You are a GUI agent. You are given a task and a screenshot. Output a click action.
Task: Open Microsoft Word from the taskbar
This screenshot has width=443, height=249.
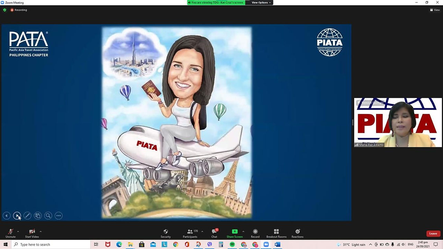point(277,245)
